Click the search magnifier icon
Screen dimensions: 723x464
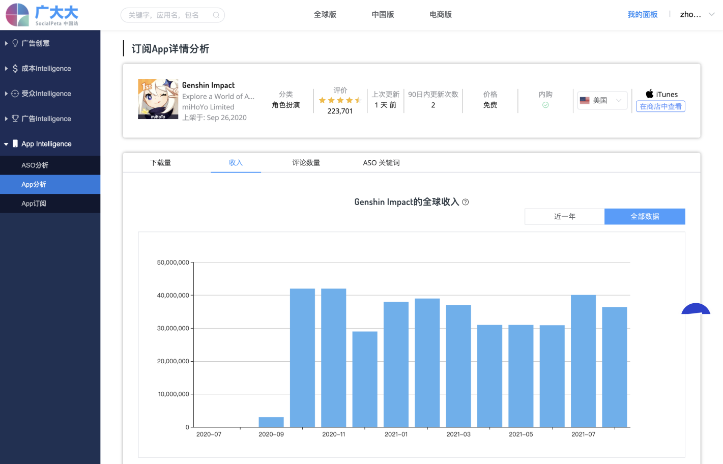(216, 15)
